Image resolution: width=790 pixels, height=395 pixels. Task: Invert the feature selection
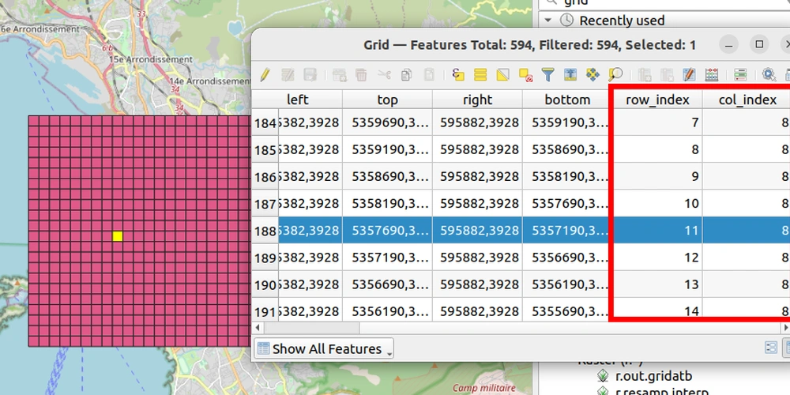[x=502, y=75]
